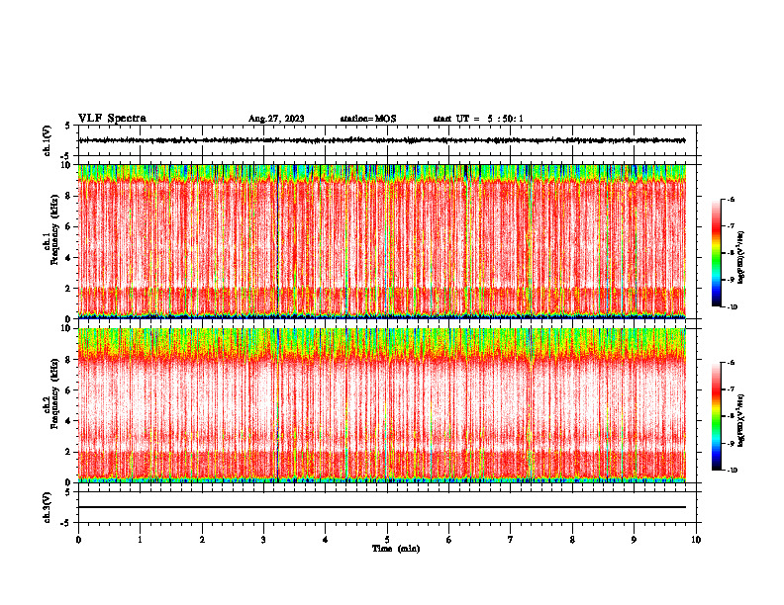Click the time axis tick label '0'
The width and height of the screenshot is (784, 605).
(78, 540)
